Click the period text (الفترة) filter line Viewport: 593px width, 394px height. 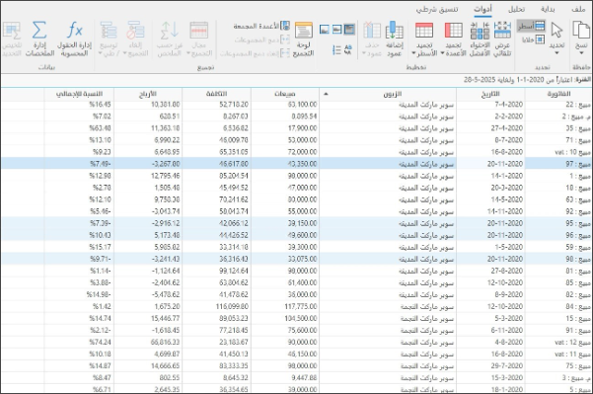527,80
